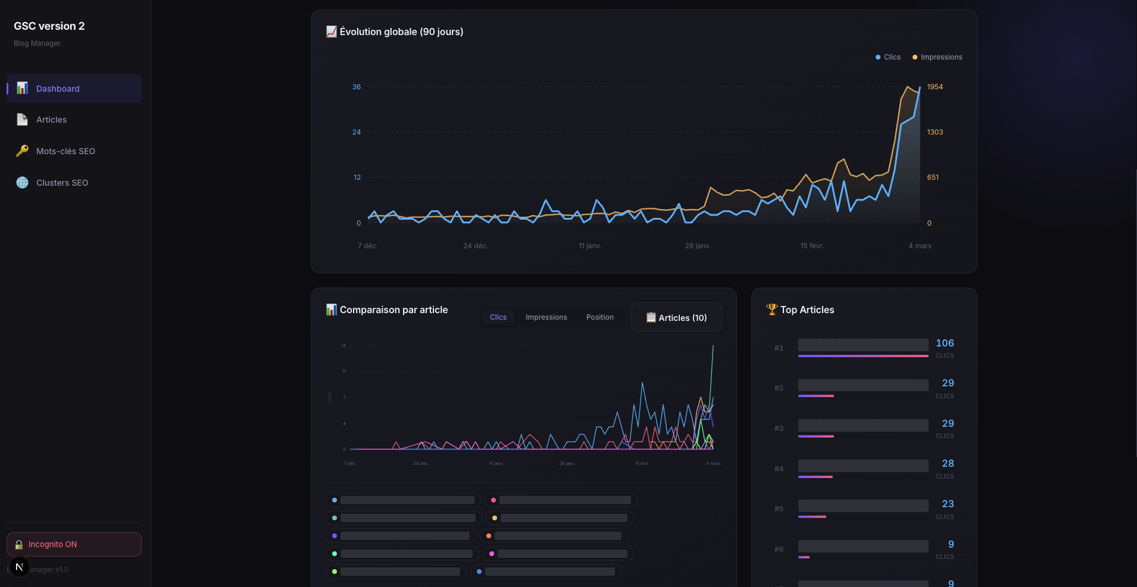Click the Dashboard bar chart icon
Image resolution: width=1137 pixels, height=587 pixels.
pyautogui.click(x=22, y=88)
